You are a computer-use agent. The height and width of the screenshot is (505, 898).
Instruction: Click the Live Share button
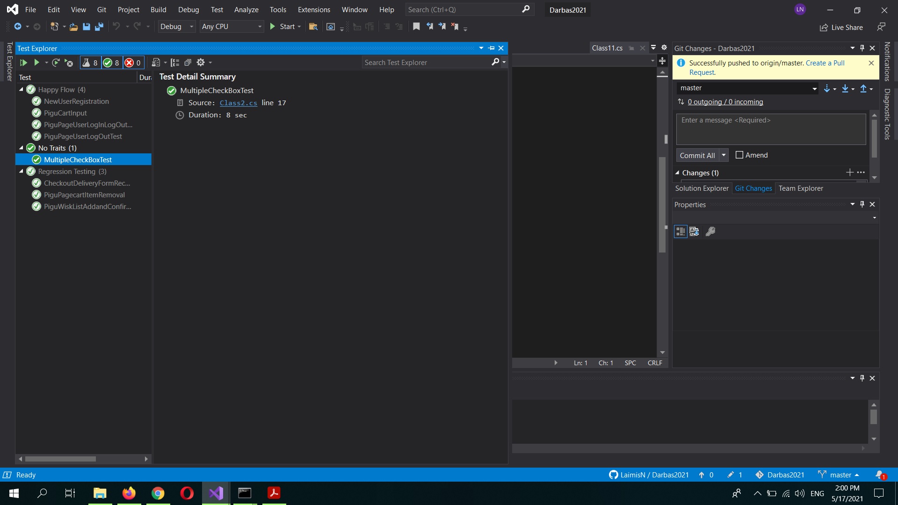(841, 28)
